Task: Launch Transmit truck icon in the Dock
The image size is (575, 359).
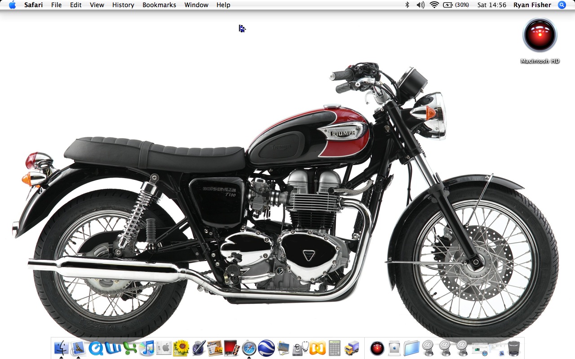Action: point(352,348)
